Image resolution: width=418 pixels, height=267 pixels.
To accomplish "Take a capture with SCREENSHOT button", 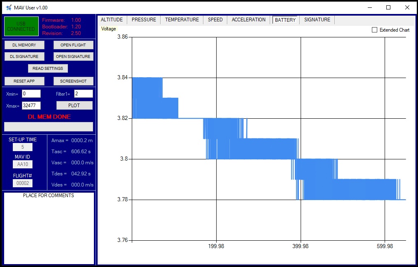I will (73, 81).
